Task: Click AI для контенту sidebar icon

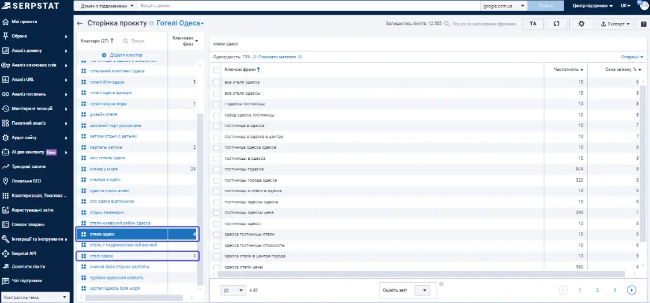Action: point(5,152)
